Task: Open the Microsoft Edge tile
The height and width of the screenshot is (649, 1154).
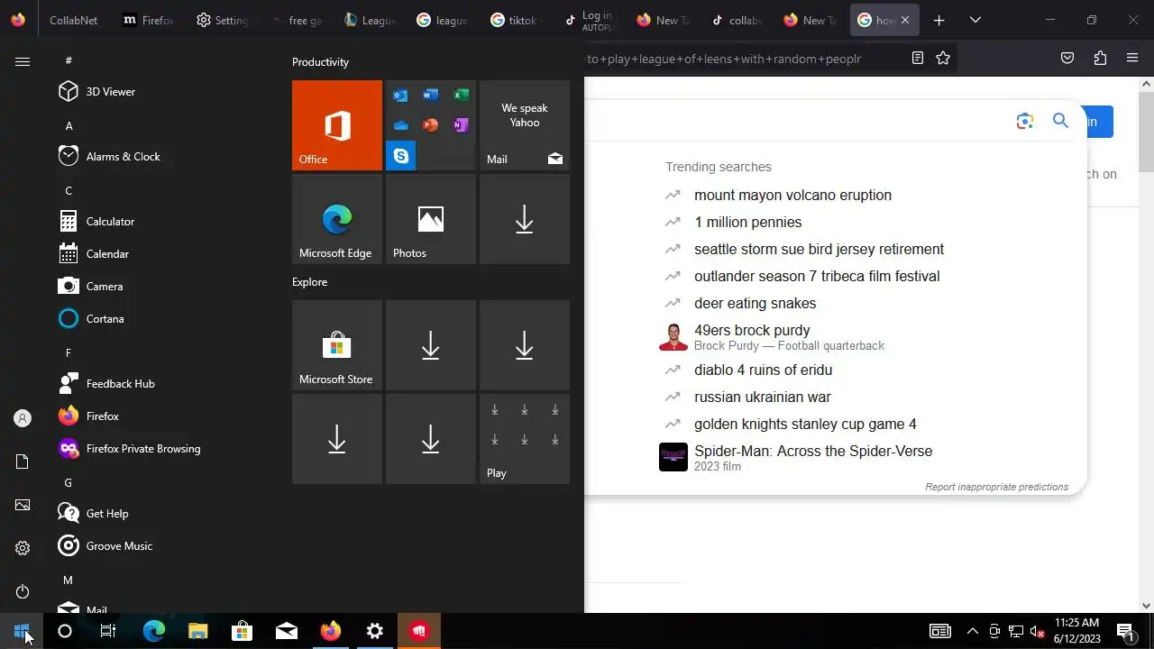Action: coord(337,219)
